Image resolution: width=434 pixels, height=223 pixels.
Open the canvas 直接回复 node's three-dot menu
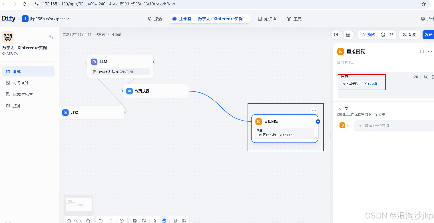coord(314,111)
